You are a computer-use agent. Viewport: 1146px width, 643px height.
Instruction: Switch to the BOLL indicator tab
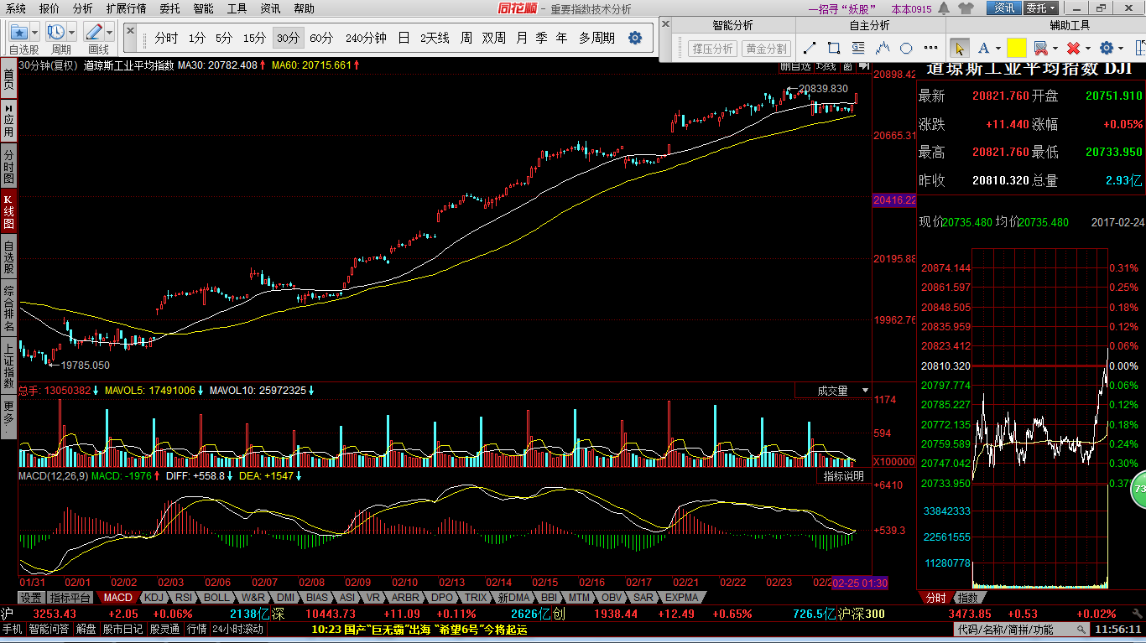(x=216, y=598)
